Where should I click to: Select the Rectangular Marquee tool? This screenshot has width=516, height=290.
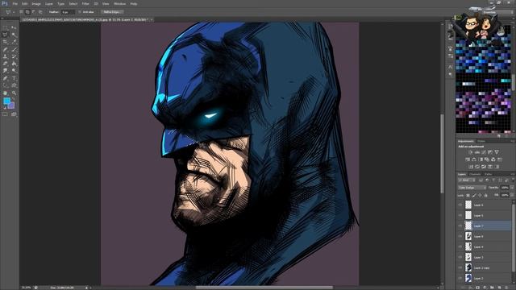point(5,27)
